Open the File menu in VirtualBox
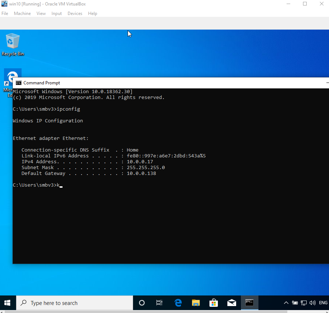329x313 pixels. click(x=5, y=14)
